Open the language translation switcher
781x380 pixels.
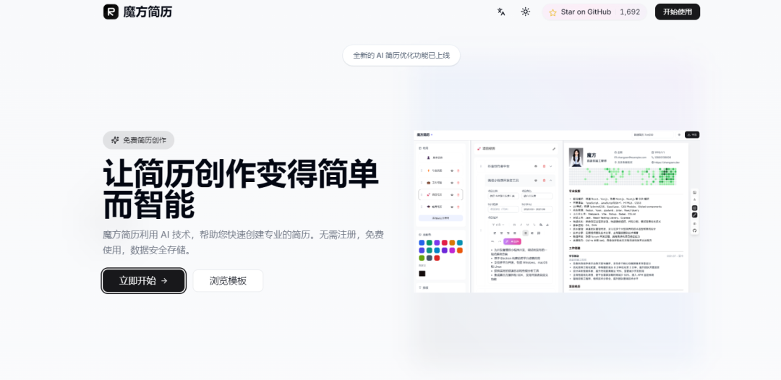coord(501,12)
